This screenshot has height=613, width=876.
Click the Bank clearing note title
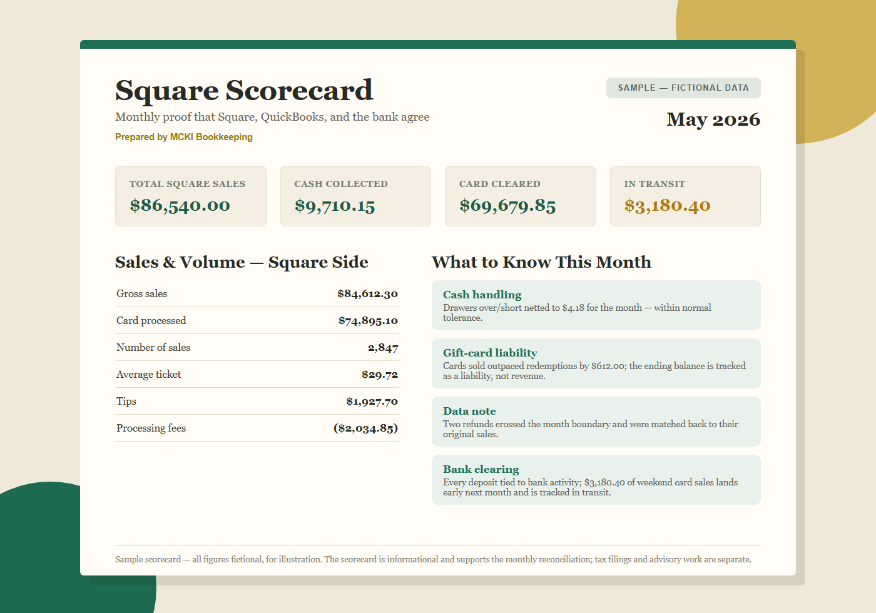click(x=481, y=469)
